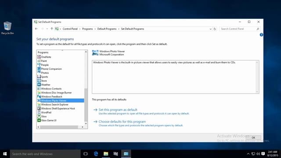
Task: Click the Paint program icon
Action: tap(39, 61)
